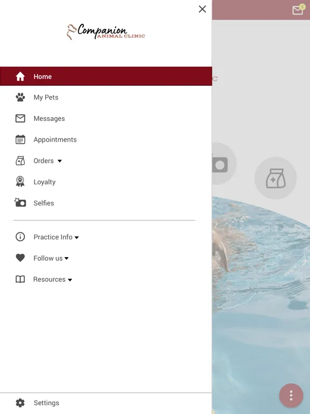Expand the Orders dropdown arrow
Screen dimensions: 310x414
60,161
